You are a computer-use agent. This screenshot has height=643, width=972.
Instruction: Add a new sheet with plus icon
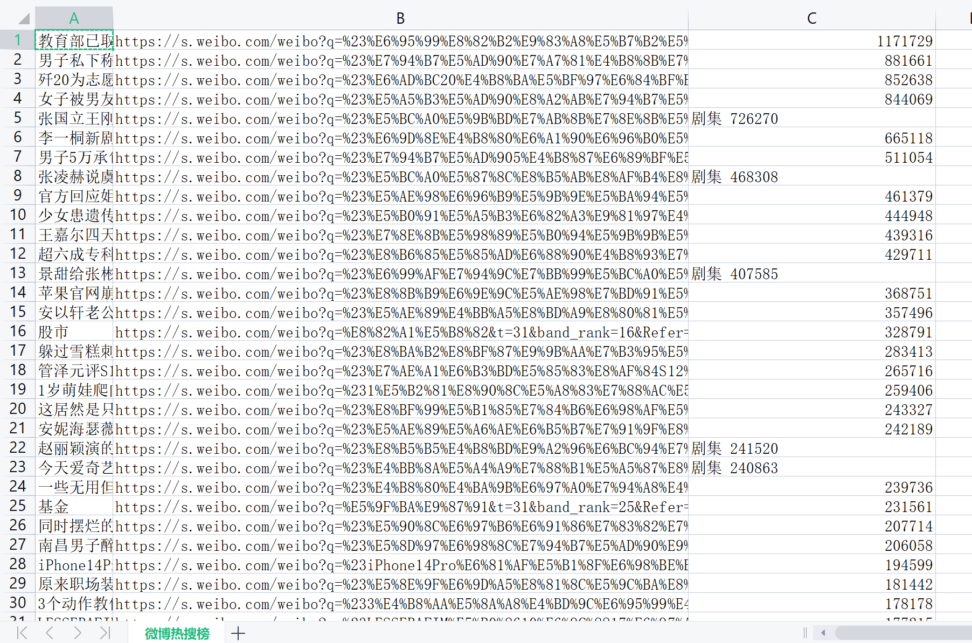coord(238,633)
